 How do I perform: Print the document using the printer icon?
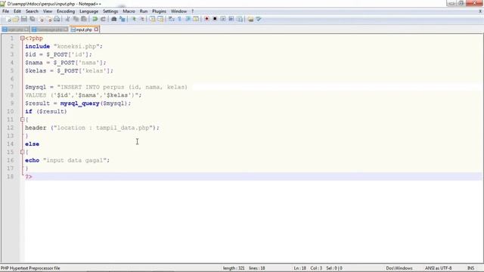pos(57,19)
